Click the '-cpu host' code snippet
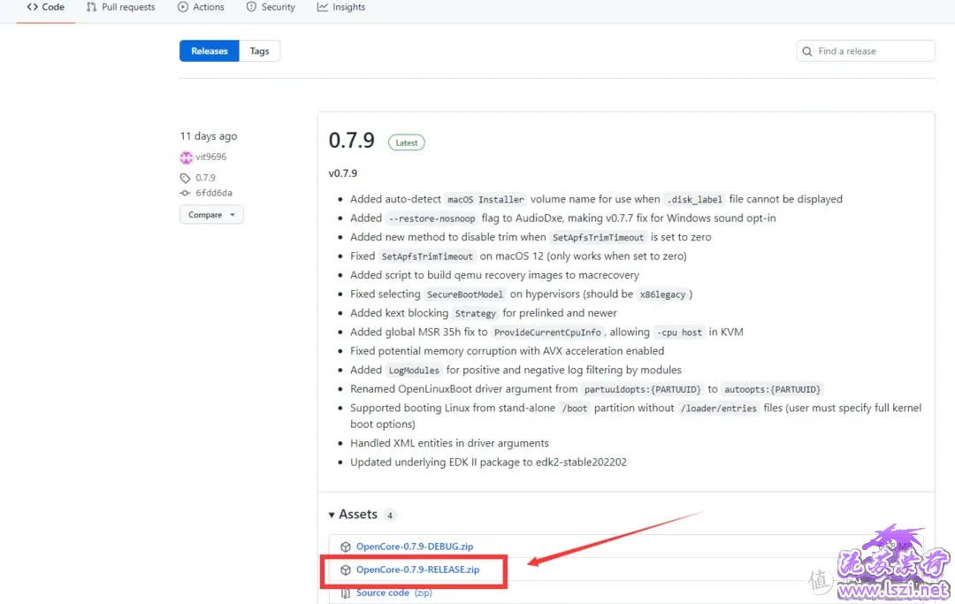Image resolution: width=955 pixels, height=604 pixels. tap(679, 333)
